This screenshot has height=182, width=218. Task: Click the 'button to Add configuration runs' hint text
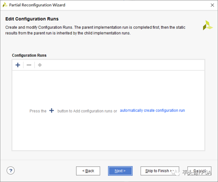coord(87,111)
